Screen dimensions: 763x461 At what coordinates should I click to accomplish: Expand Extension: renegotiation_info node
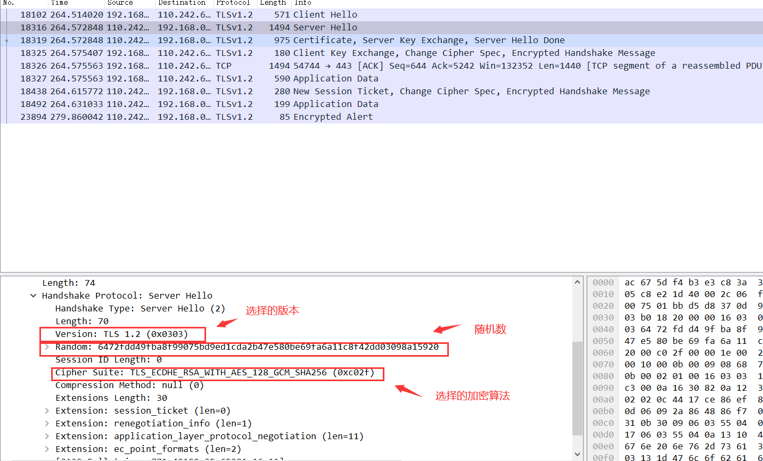[x=47, y=424]
